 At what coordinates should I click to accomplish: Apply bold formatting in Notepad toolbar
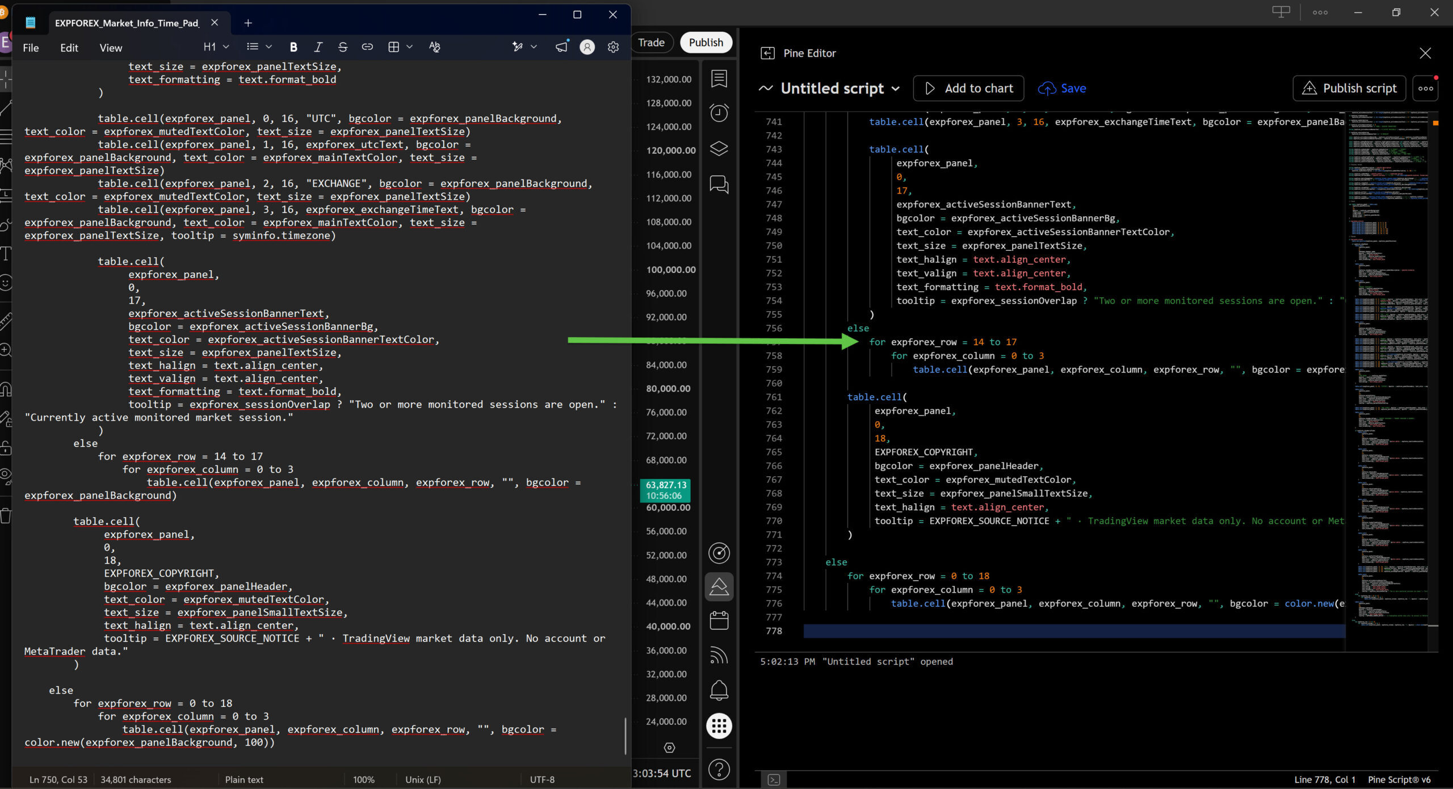point(293,47)
